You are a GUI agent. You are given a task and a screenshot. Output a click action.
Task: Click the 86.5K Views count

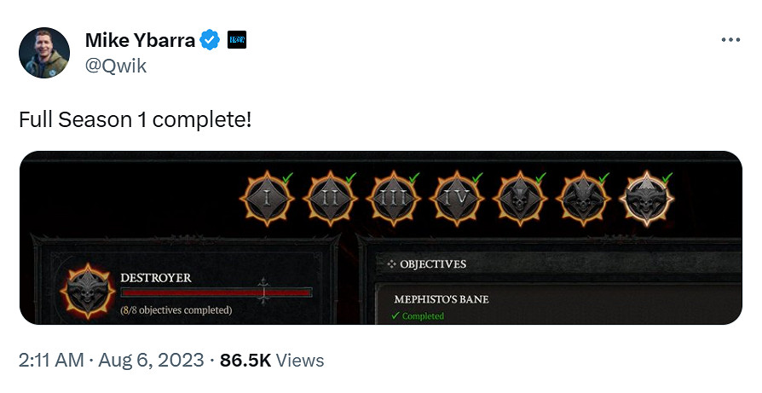(x=272, y=360)
